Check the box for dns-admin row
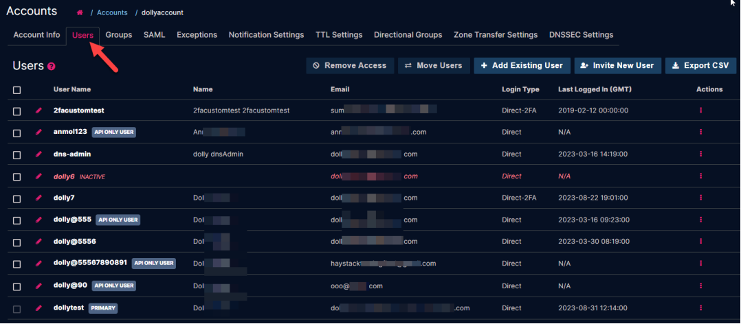The image size is (741, 324). point(17,154)
